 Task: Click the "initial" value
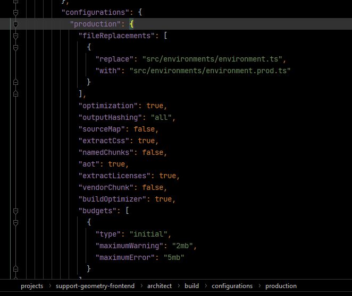[148, 234]
